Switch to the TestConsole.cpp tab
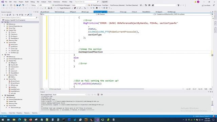This screenshot has width=217, height=122. click(x=60, y=12)
